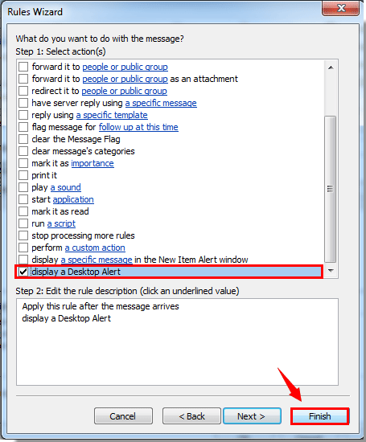Tick 'stop processing more rules' checkbox
Screen dimensions: 366x442
pyautogui.click(x=23, y=235)
